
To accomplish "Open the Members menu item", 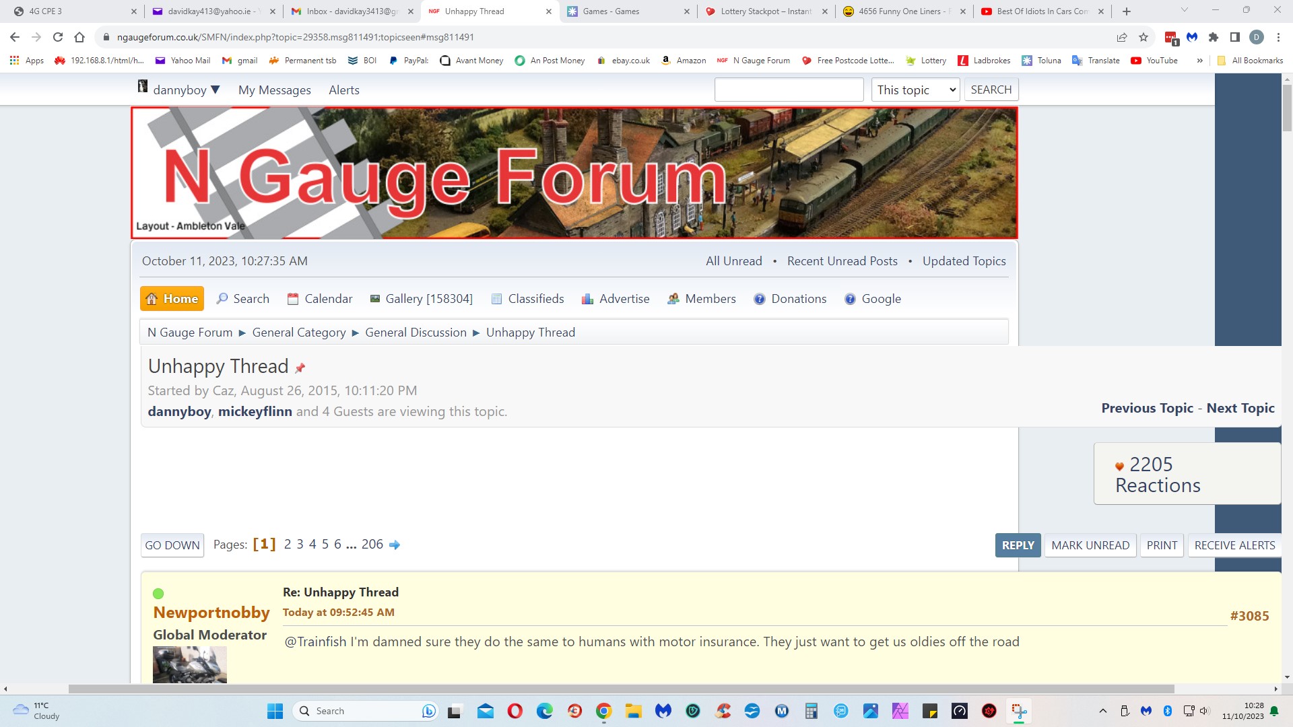I will click(702, 299).
